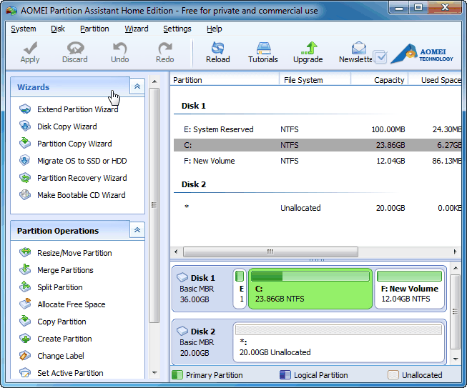Click the Change Label icon
This screenshot has width=467, height=388.
point(25,356)
